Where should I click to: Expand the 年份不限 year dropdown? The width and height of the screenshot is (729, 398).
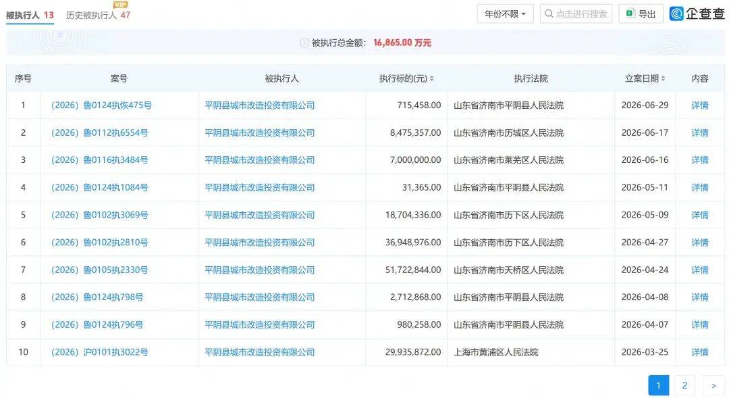506,14
